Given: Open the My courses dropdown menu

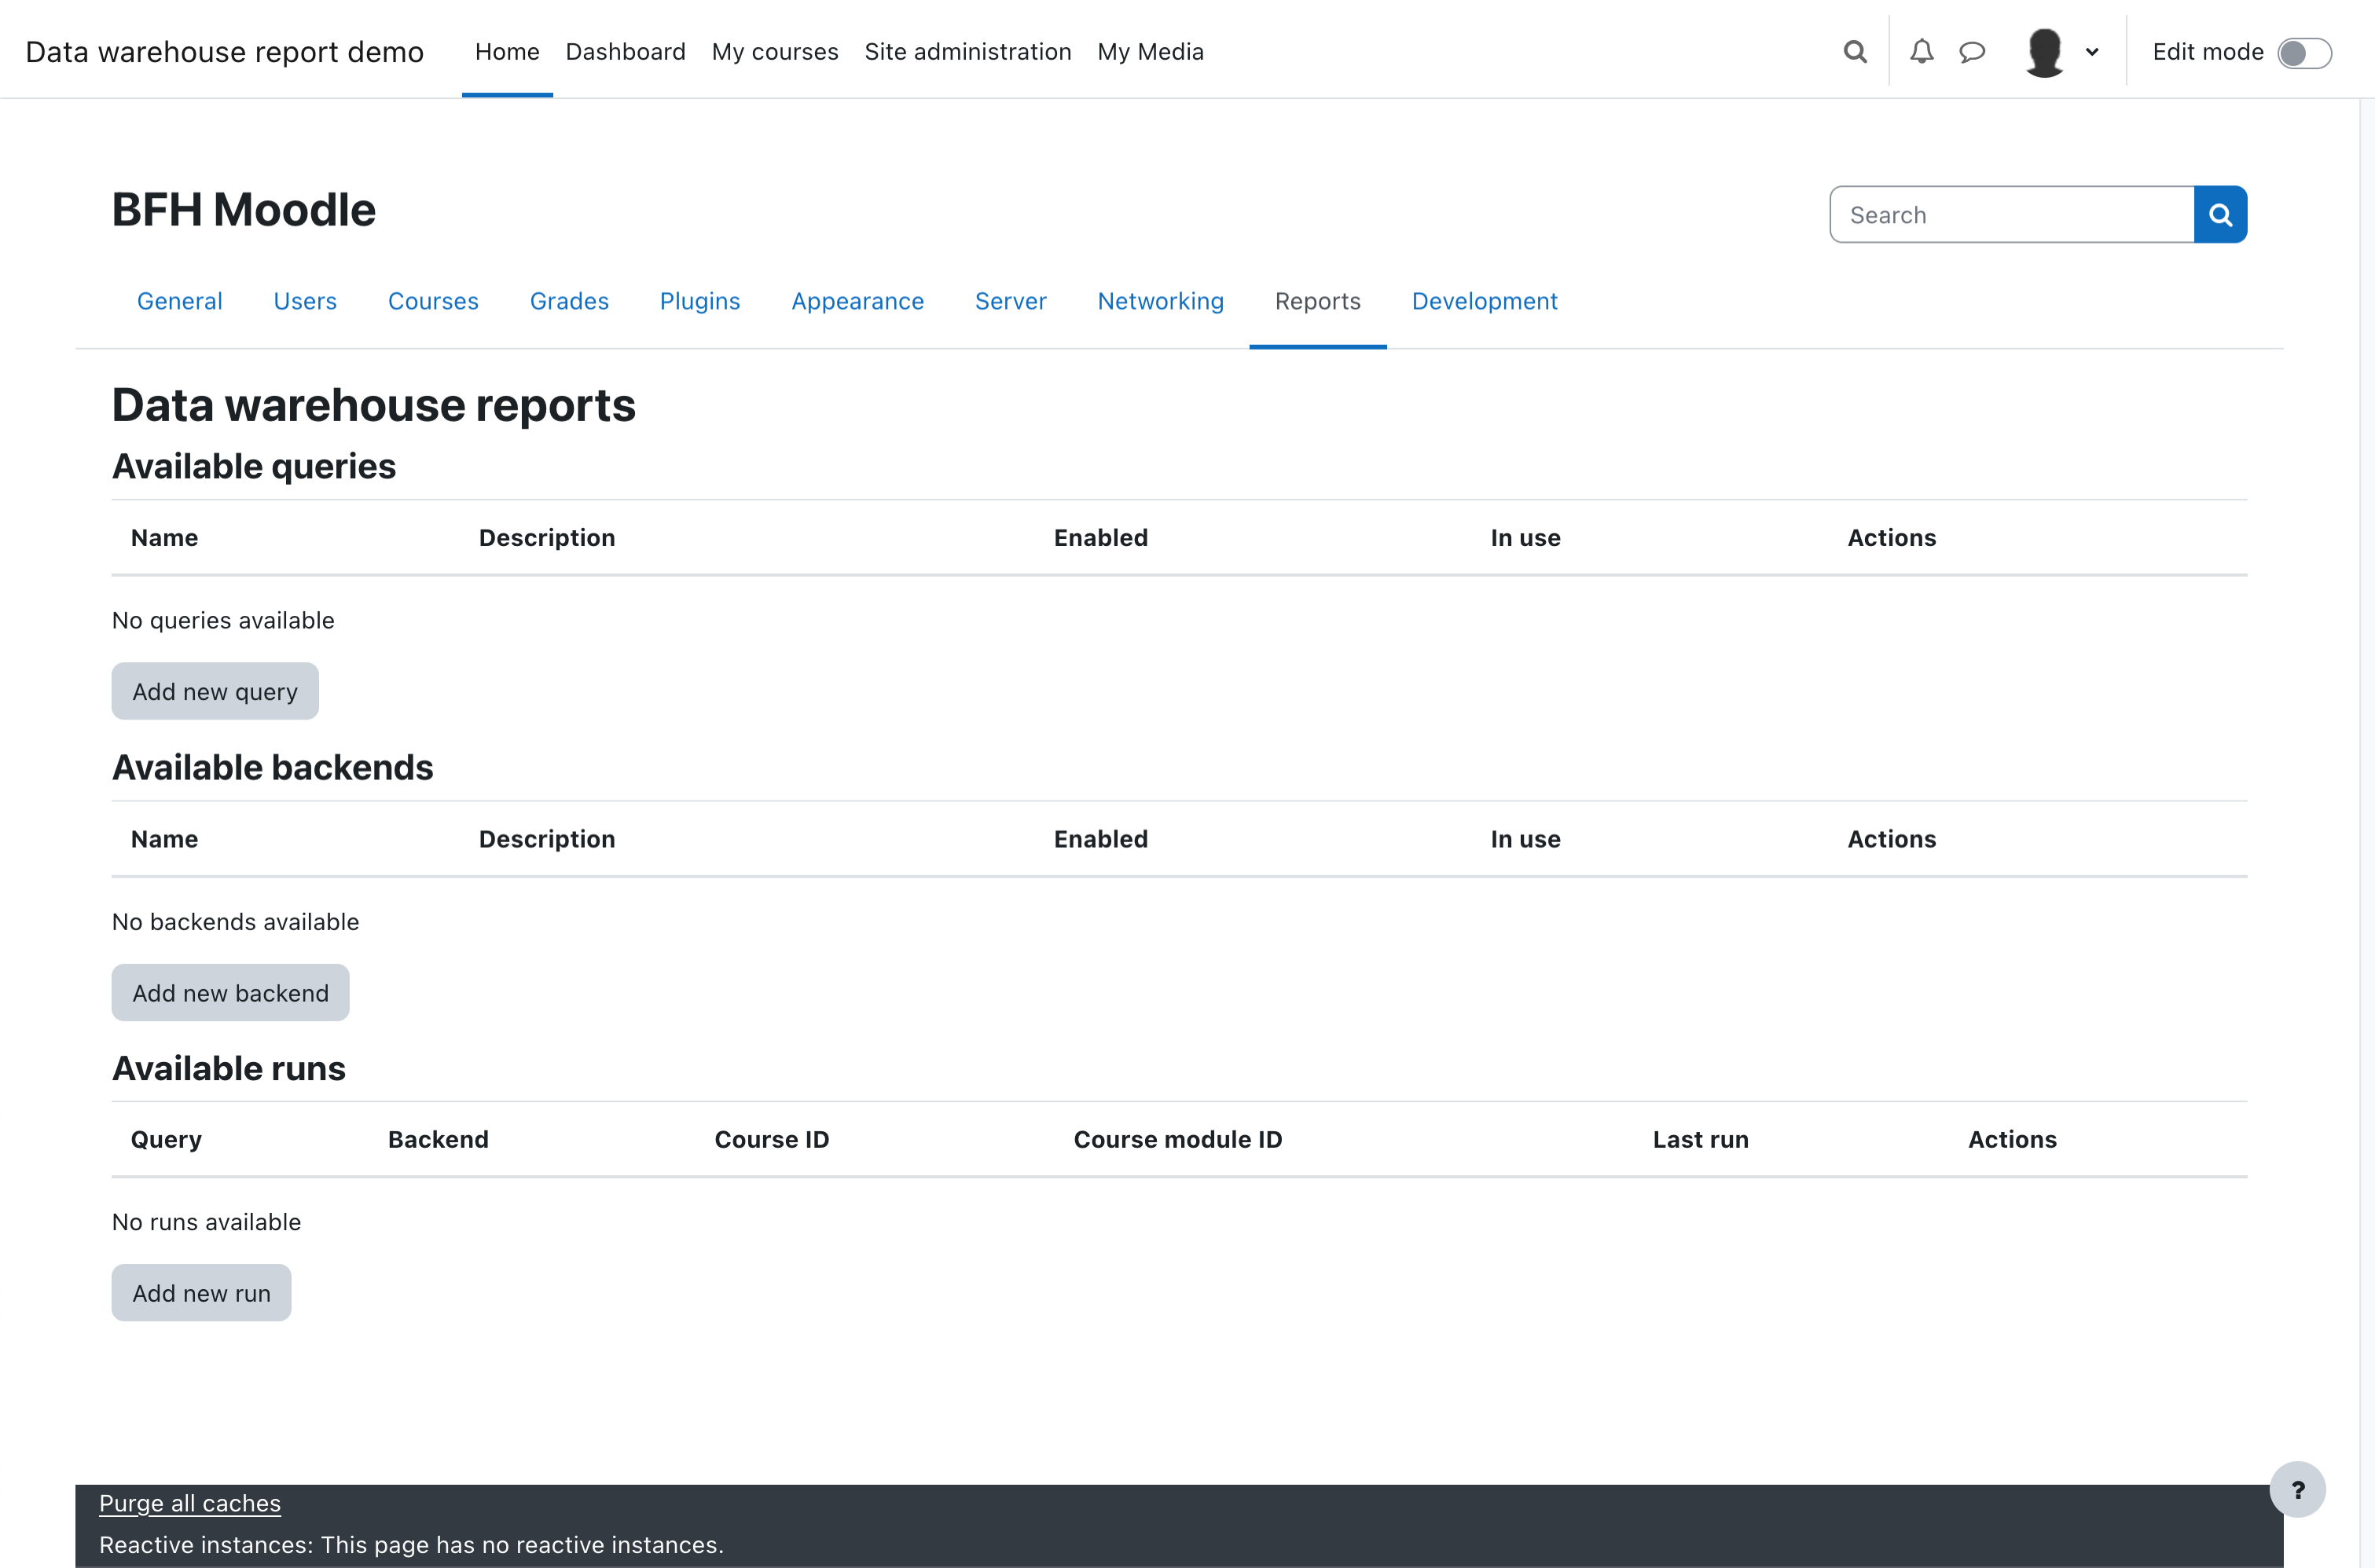Looking at the screenshot, I should [773, 51].
